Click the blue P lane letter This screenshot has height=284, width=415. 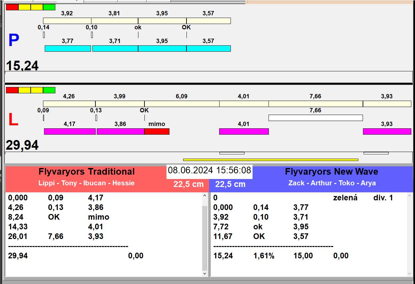coord(14,41)
